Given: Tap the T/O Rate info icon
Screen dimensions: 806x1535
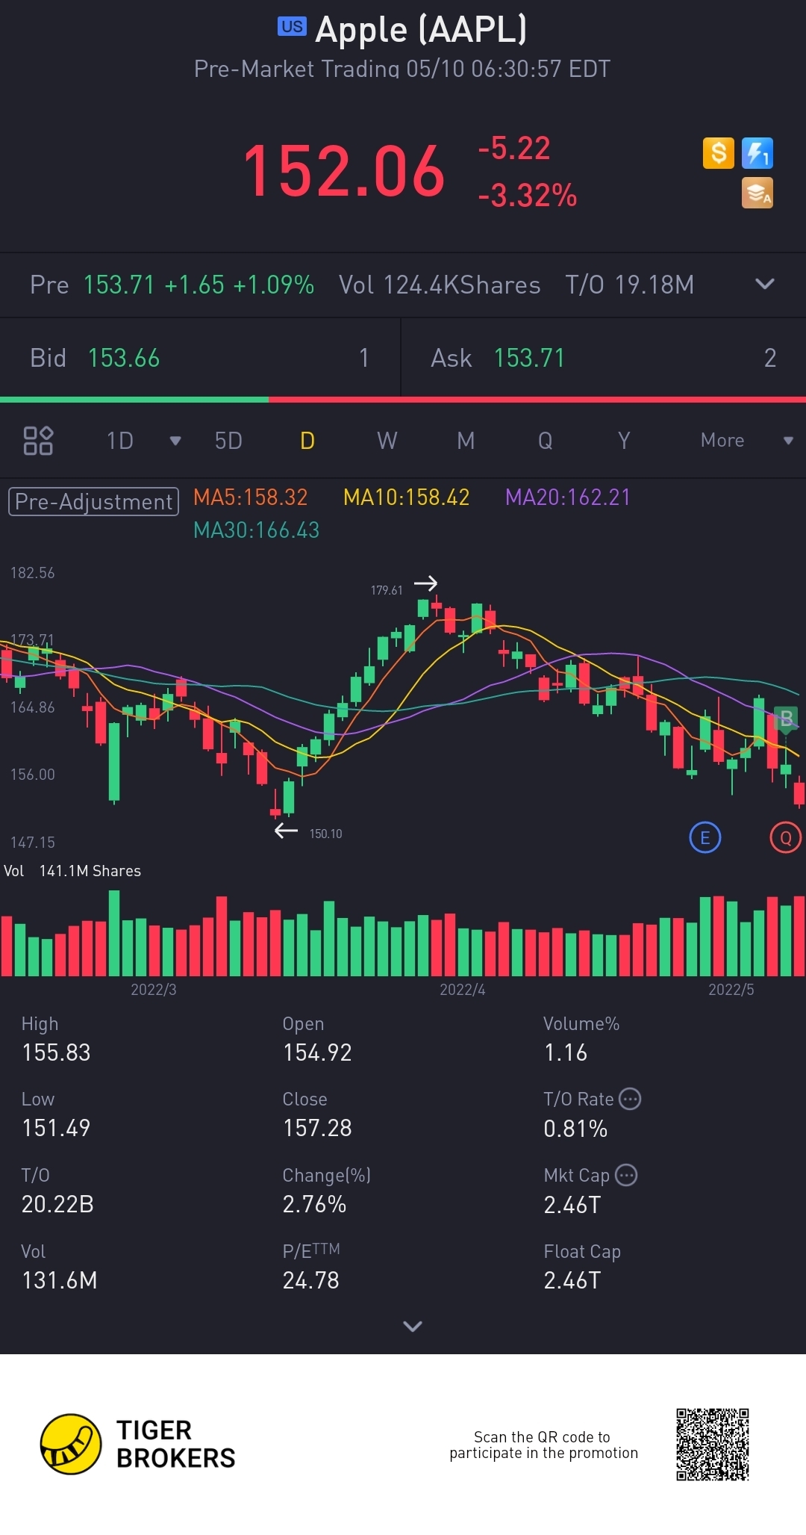Looking at the screenshot, I should tap(631, 1099).
